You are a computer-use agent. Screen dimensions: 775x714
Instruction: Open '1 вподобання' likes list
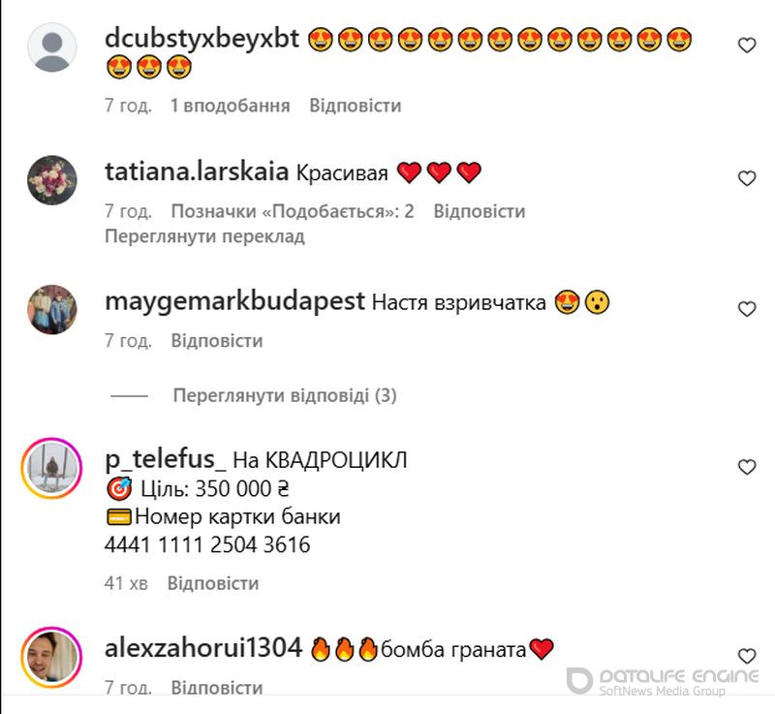tap(231, 106)
